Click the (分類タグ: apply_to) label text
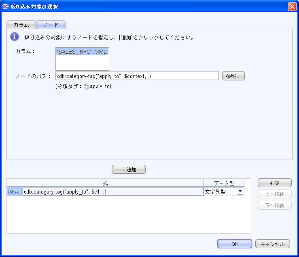 pyautogui.click(x=83, y=86)
